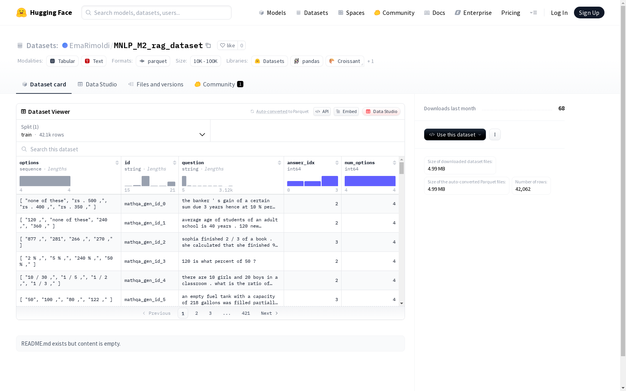This screenshot has width=626, height=391.
Task: Open the EmaRimoldi profile link
Action: 90,45
